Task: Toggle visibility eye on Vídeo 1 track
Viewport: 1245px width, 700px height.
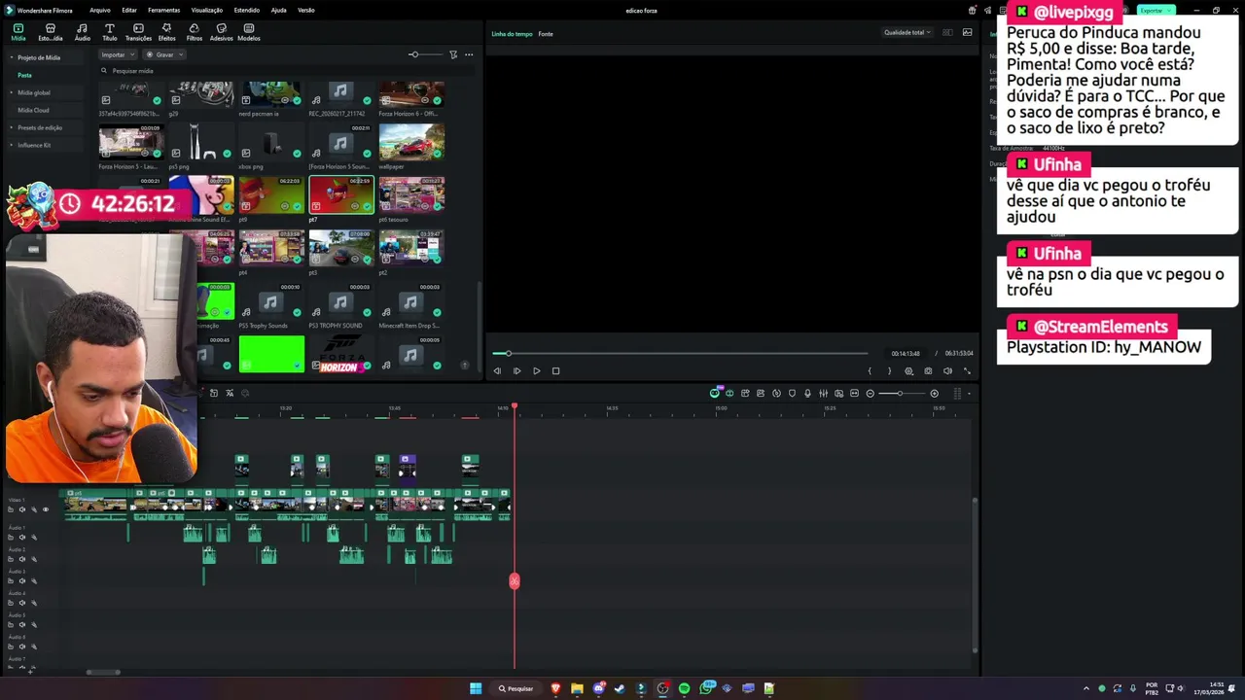Action: 46,509
